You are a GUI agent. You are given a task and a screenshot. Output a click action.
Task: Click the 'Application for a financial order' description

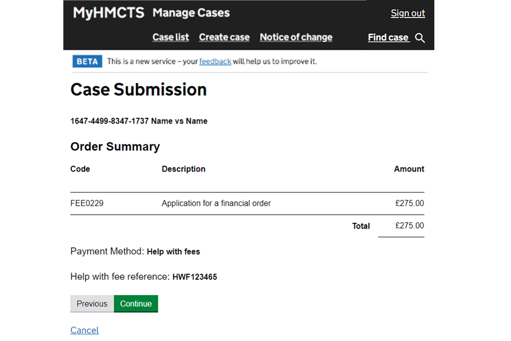[216, 203]
